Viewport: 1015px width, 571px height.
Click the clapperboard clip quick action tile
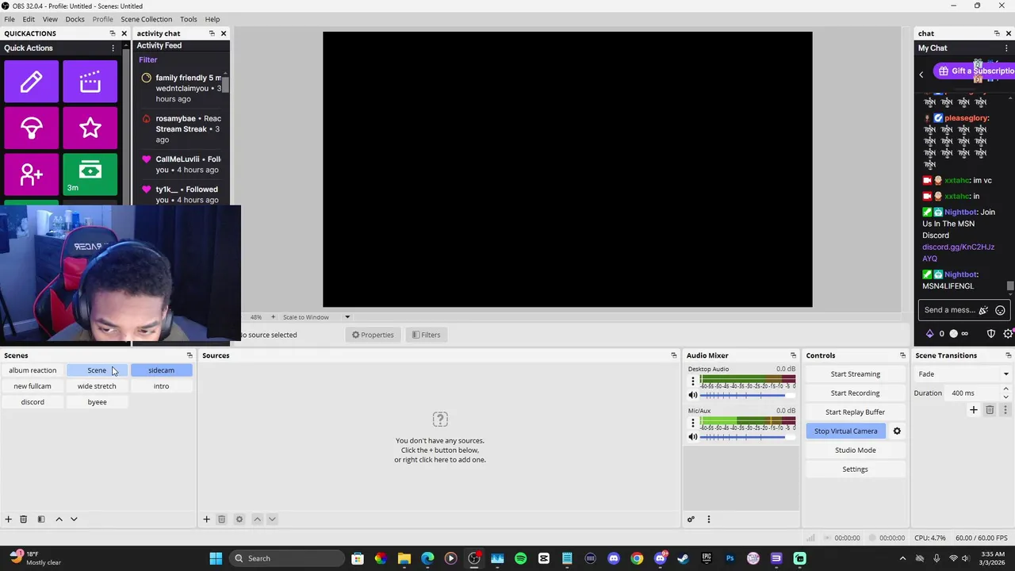coord(90,82)
